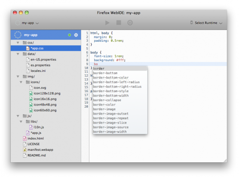Screen dimensions: 239x177
Task: Collapse the css/ folder
Action: 18,43
